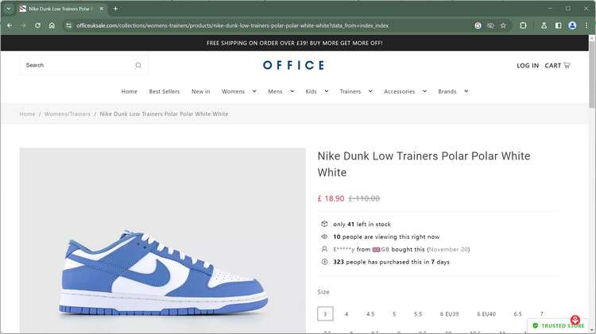Click the browser home icon
This screenshot has width=596, height=334.
click(52, 25)
